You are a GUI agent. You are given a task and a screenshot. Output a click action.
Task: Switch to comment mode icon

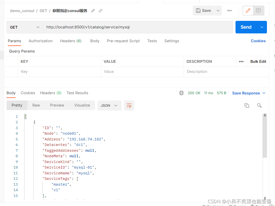tap(258, 11)
